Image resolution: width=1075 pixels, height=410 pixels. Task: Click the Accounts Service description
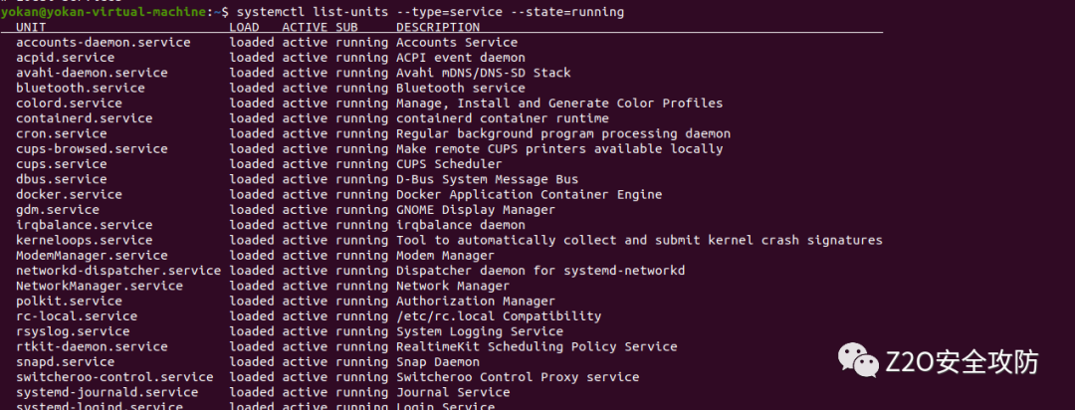pyautogui.click(x=457, y=43)
